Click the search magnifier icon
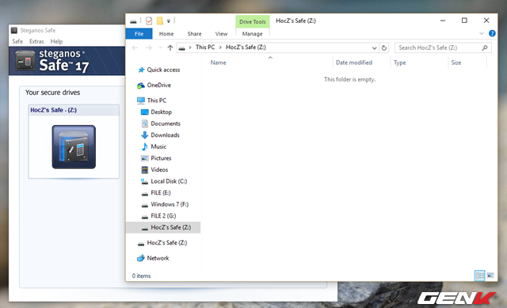 (x=484, y=48)
